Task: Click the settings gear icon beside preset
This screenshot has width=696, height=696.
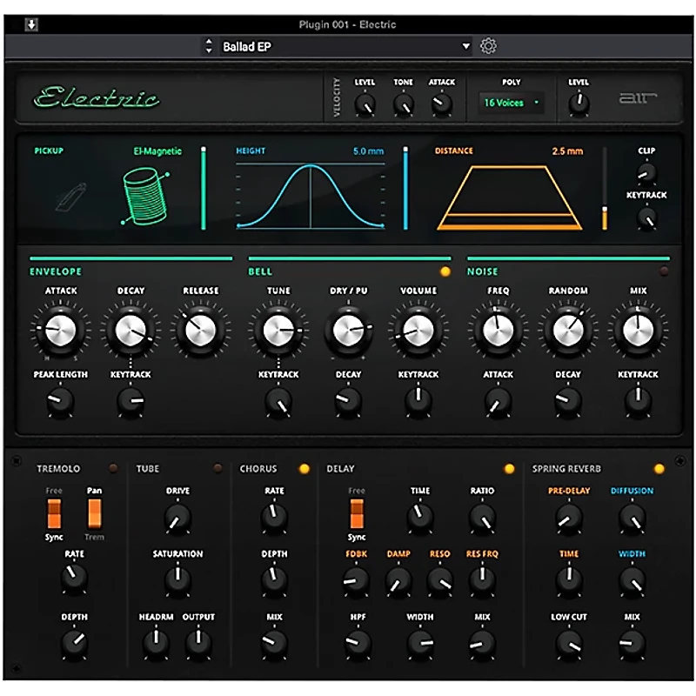Action: [488, 46]
